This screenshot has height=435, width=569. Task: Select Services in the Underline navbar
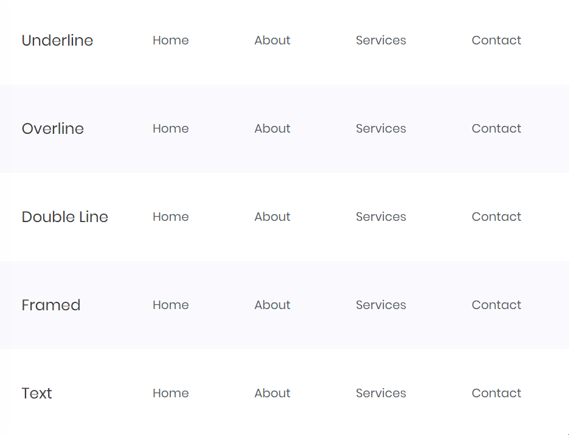click(x=381, y=40)
